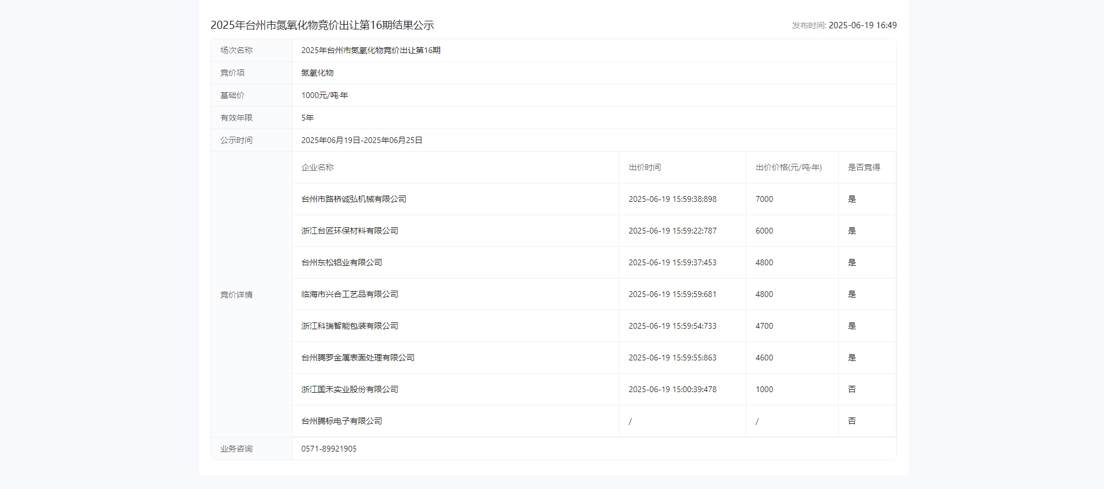
Task: Click the 否 result for 浙江国禾实业
Action: click(852, 389)
